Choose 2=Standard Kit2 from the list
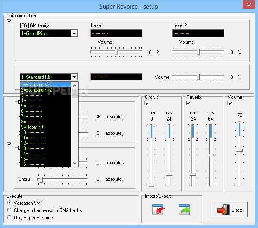 tap(46, 90)
